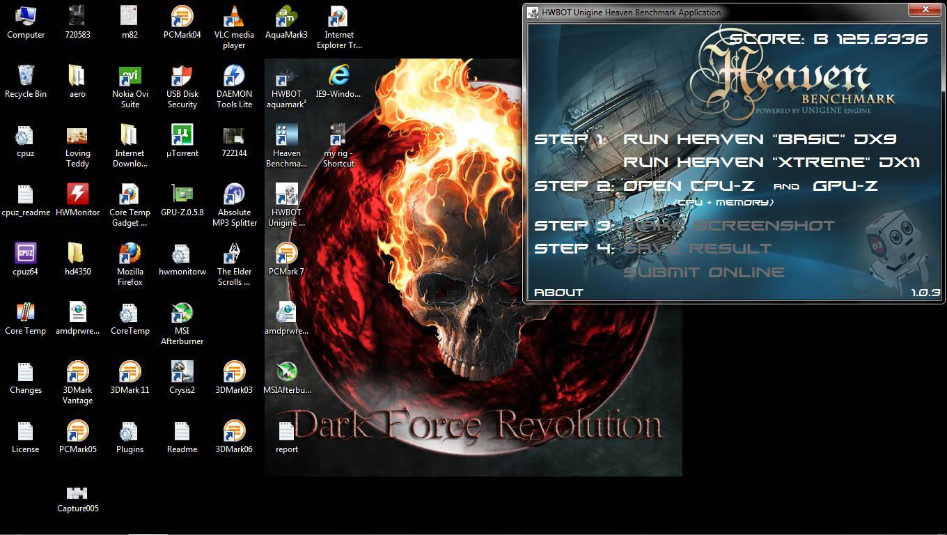Open Loving Teddy image file

[x=78, y=146]
